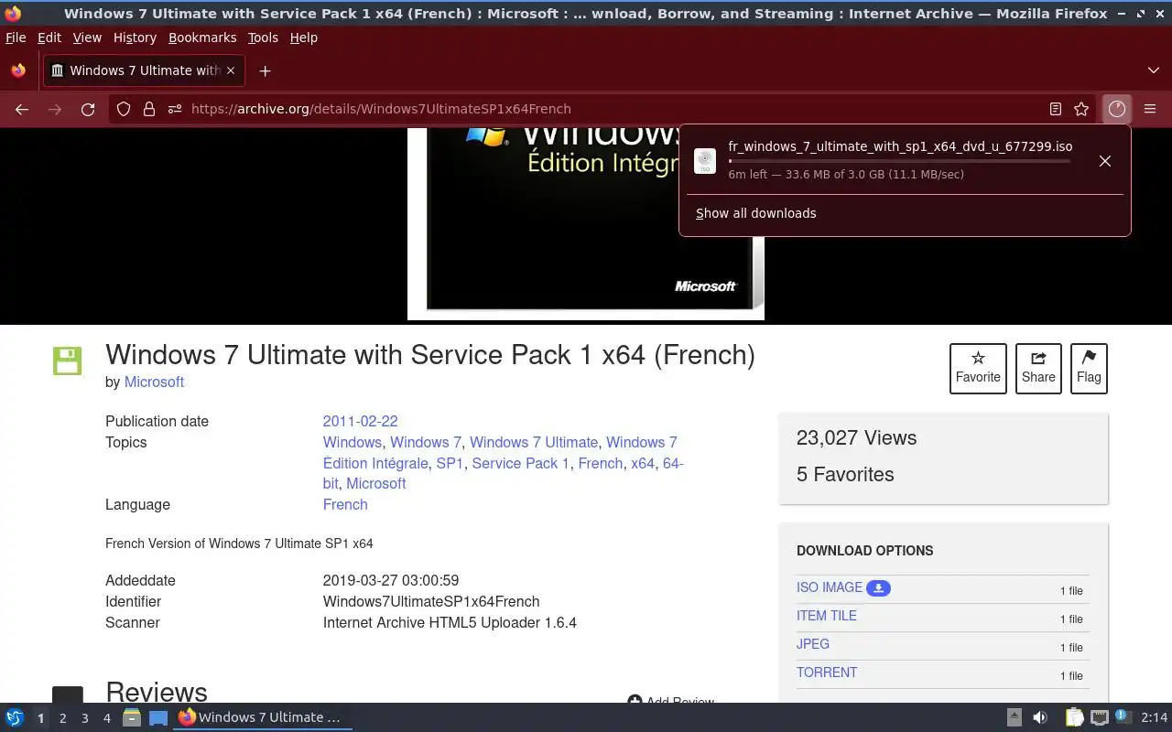Download the ISO IMAGE file
This screenshot has height=732, width=1172.
point(842,587)
